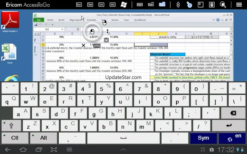Tap the screenshot capture icon in navigation bar
This screenshot has width=247, height=154.
(54, 150)
